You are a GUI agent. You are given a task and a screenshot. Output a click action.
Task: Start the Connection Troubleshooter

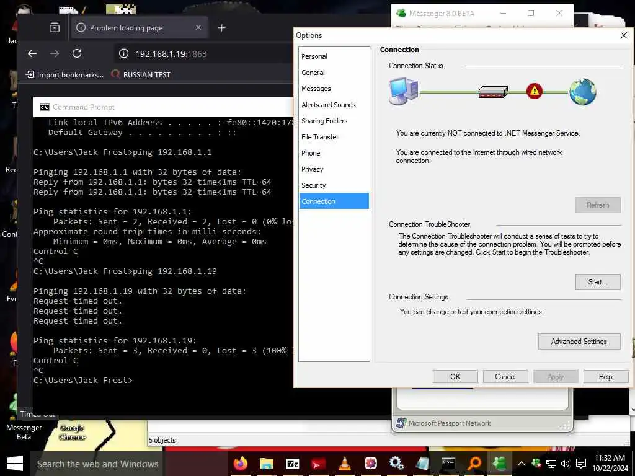coord(598,282)
